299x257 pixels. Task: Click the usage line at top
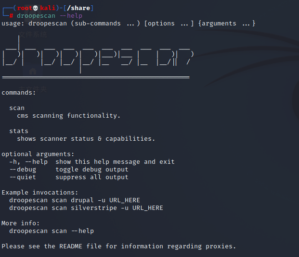click(129, 24)
